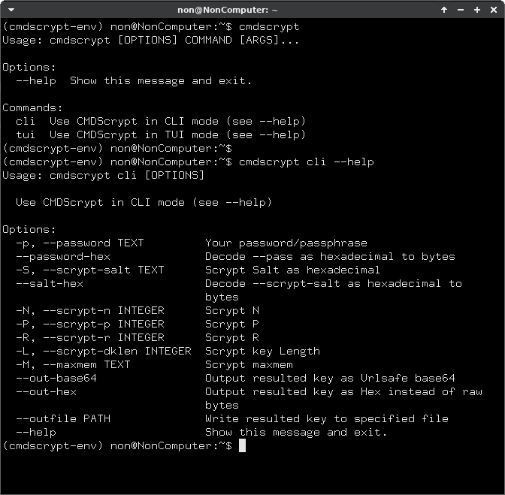Click the '--out-base64' option
This screenshot has height=495, width=505.
pyautogui.click(x=56, y=378)
